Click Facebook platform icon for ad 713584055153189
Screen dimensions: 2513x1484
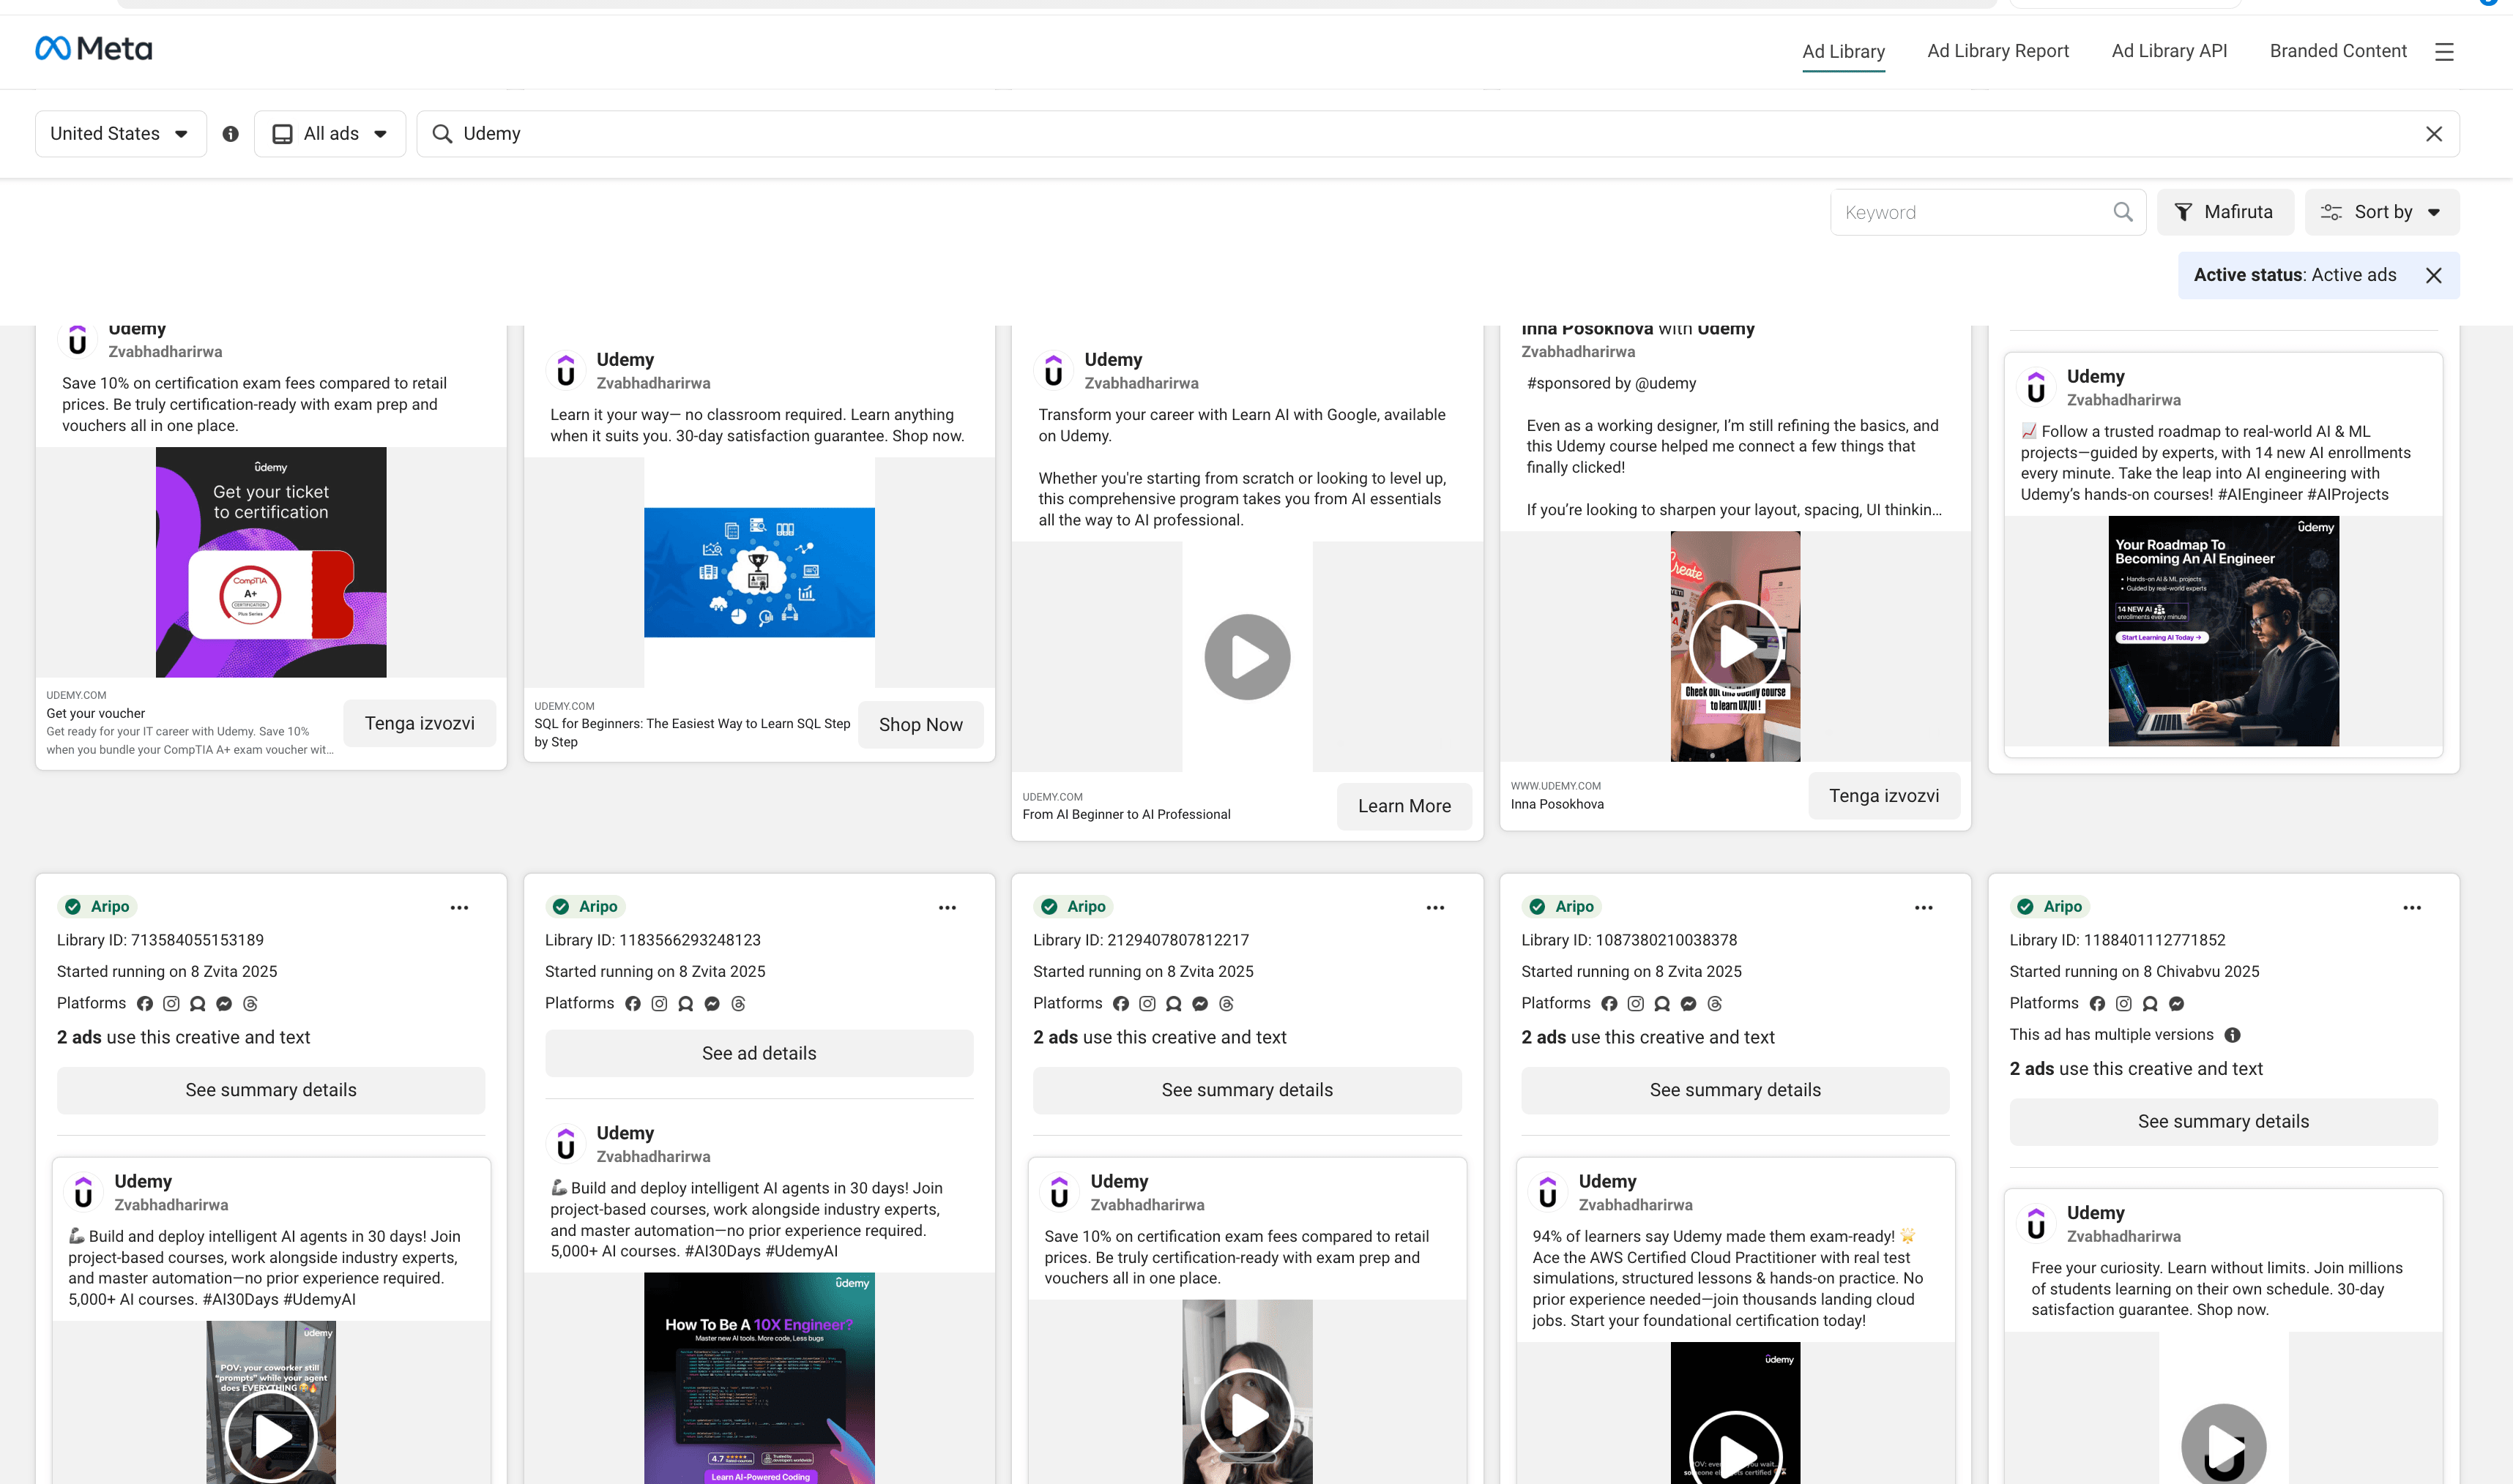145,1003
